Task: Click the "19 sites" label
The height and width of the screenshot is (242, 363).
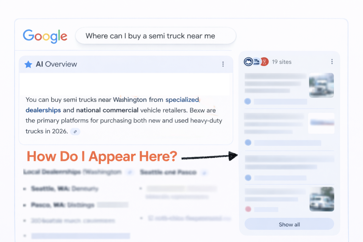Action: click(x=281, y=62)
